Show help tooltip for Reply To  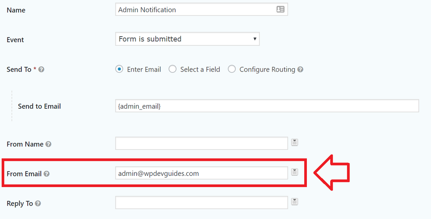(x=38, y=203)
